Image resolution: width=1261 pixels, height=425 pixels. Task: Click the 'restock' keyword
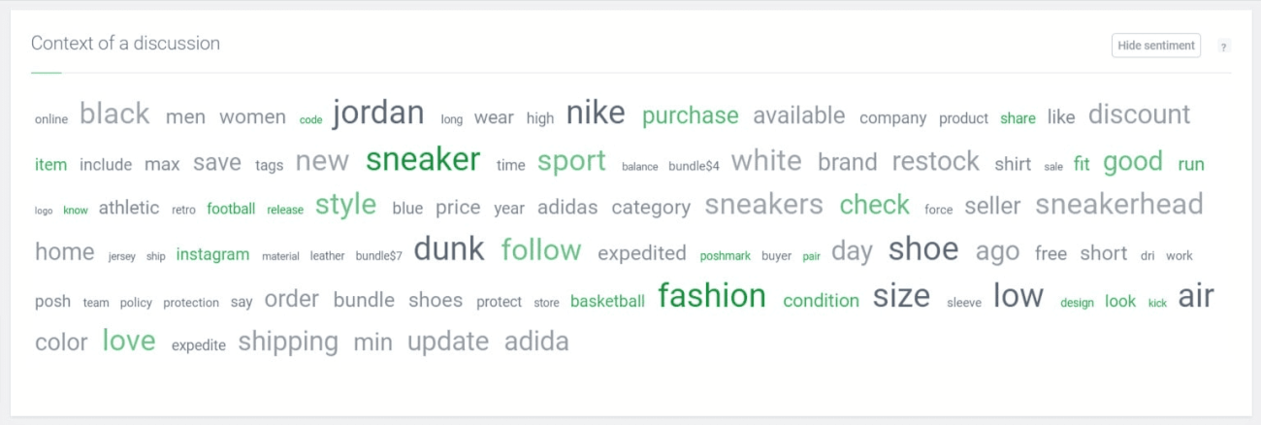pyautogui.click(x=935, y=162)
